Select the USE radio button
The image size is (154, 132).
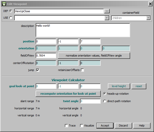[x=11, y=18]
